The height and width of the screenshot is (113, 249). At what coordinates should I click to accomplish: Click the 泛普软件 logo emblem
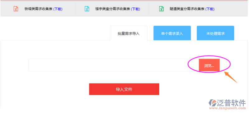click(x=212, y=103)
